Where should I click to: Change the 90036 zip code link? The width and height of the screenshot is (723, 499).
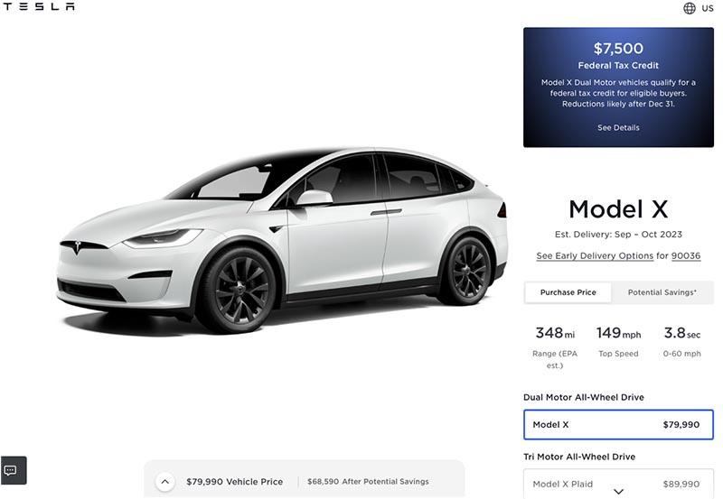(x=686, y=256)
